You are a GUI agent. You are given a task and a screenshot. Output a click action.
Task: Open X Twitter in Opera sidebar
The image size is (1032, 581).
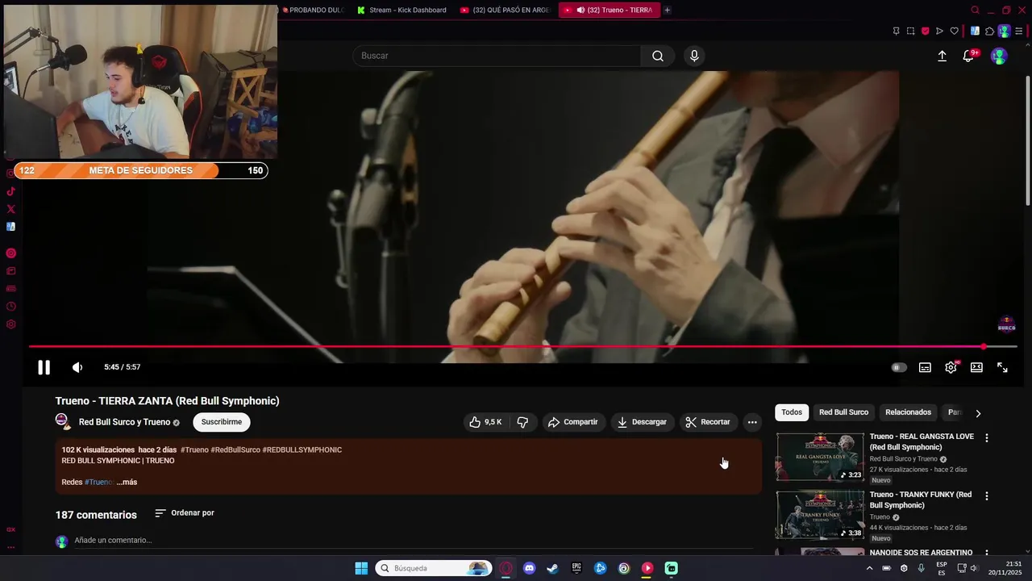(x=11, y=209)
